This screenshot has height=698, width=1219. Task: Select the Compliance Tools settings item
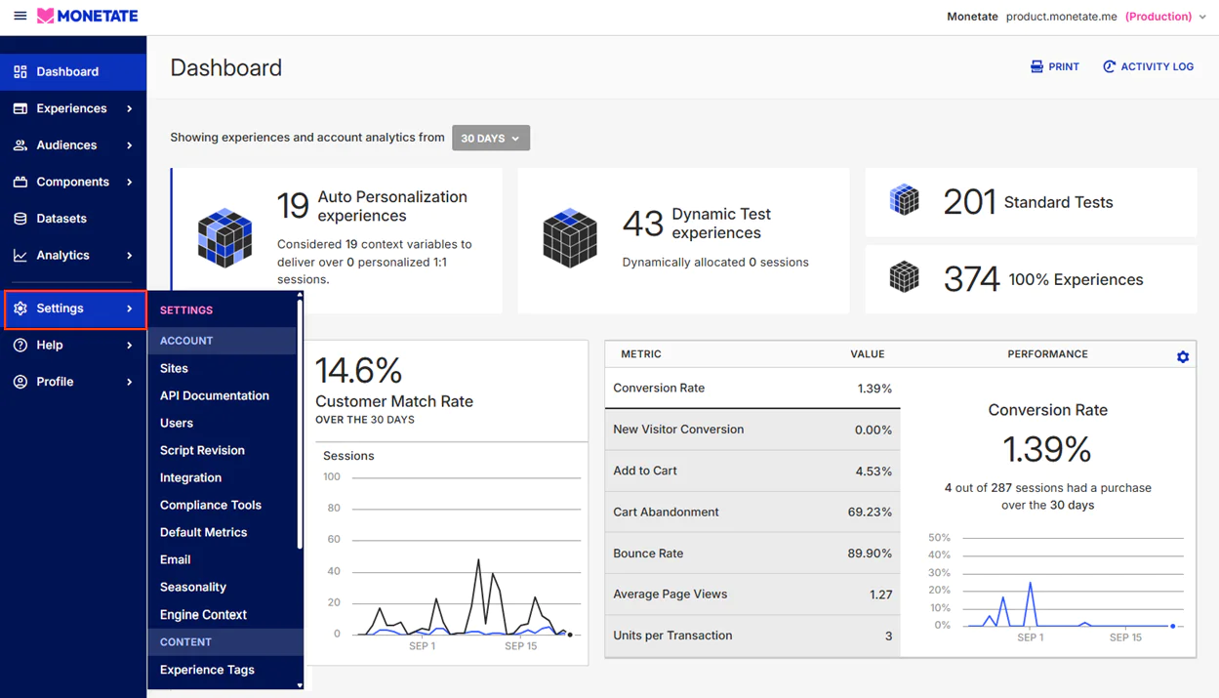pos(212,505)
